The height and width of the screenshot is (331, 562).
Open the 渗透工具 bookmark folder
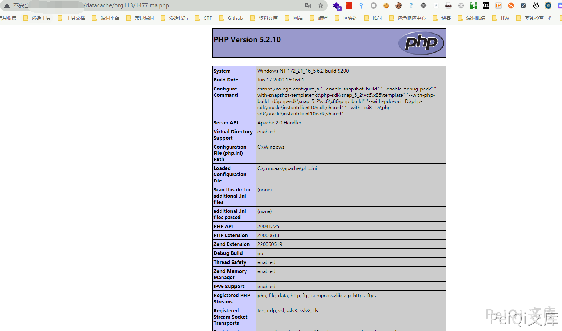coord(37,18)
